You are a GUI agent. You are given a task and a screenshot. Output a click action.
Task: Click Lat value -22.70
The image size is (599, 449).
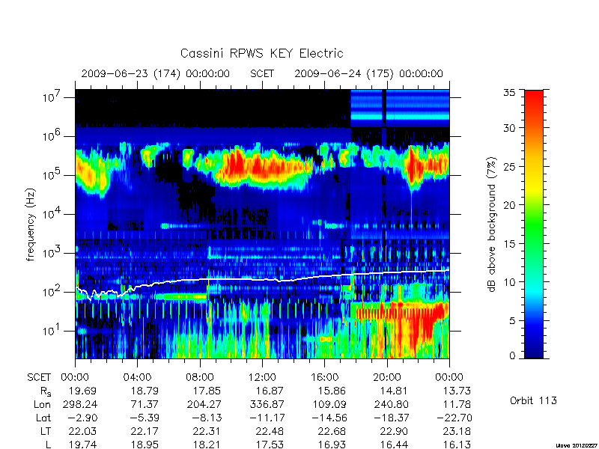(454, 418)
